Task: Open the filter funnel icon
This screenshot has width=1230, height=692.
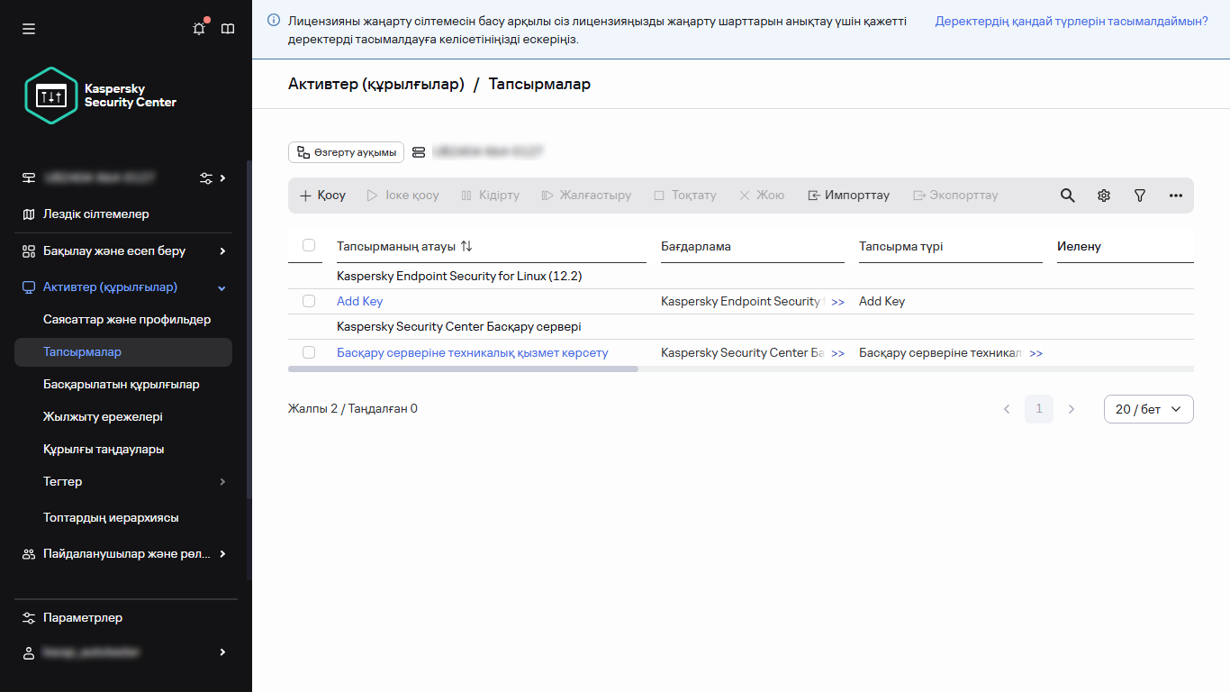Action: 1139,196
